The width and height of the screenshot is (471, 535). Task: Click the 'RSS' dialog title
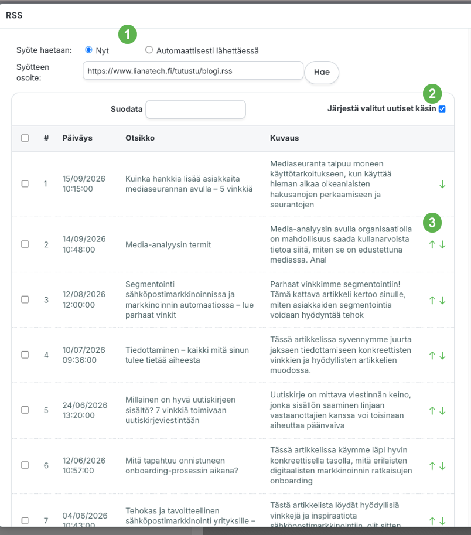pyautogui.click(x=14, y=15)
